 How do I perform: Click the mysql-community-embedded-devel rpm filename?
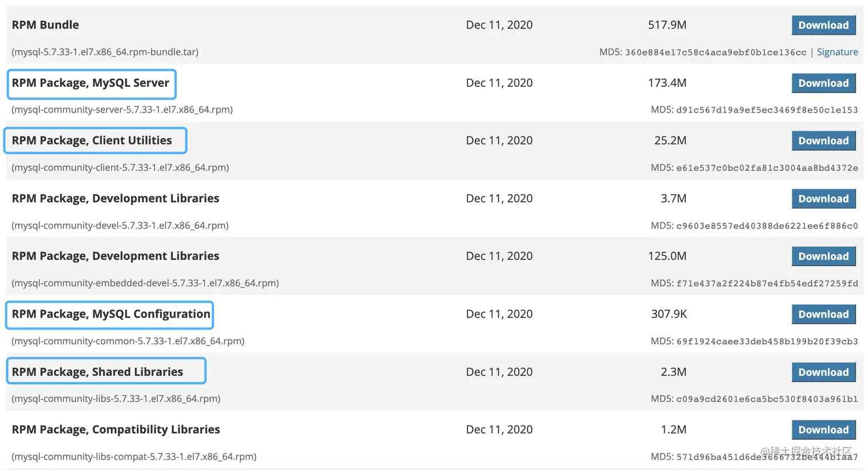[145, 283]
